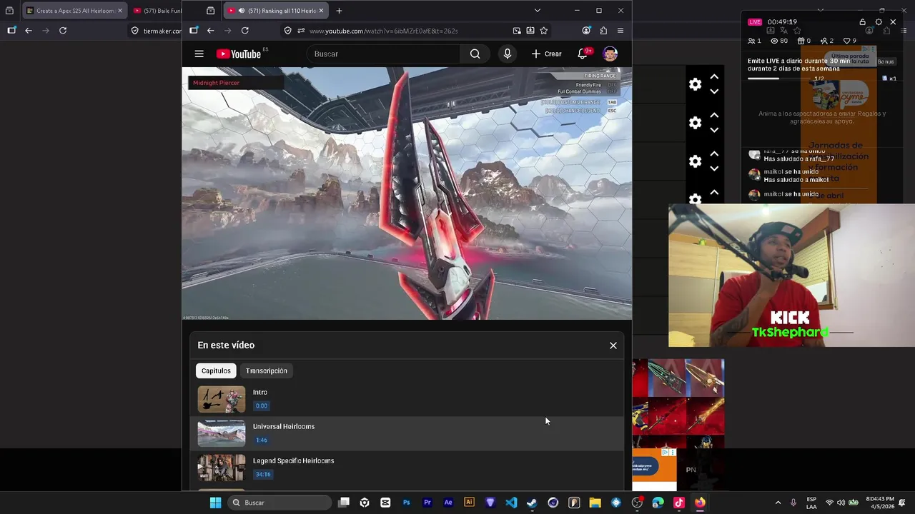Focus the YouTube Buscar search field

click(385, 54)
